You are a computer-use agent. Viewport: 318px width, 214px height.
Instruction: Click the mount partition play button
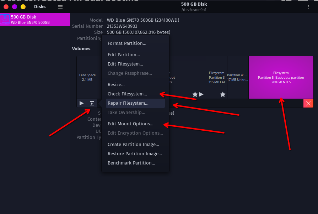tap(81, 103)
